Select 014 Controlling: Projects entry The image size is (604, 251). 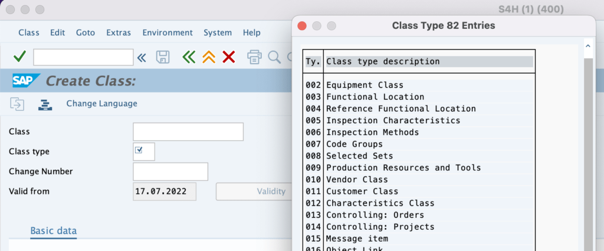coord(419,227)
